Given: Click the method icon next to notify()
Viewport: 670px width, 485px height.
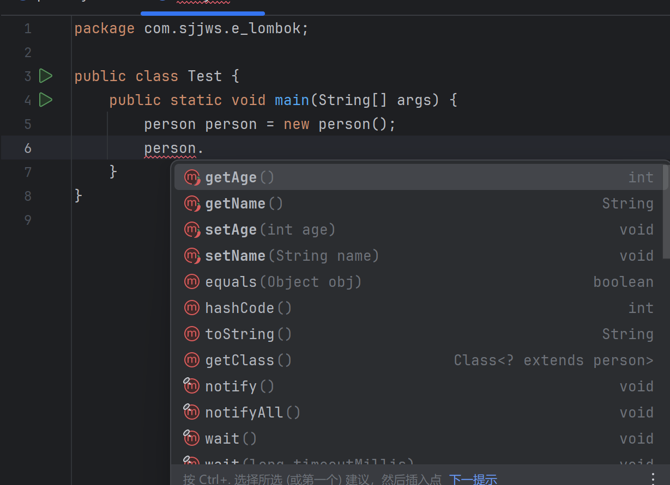Looking at the screenshot, I should [192, 386].
